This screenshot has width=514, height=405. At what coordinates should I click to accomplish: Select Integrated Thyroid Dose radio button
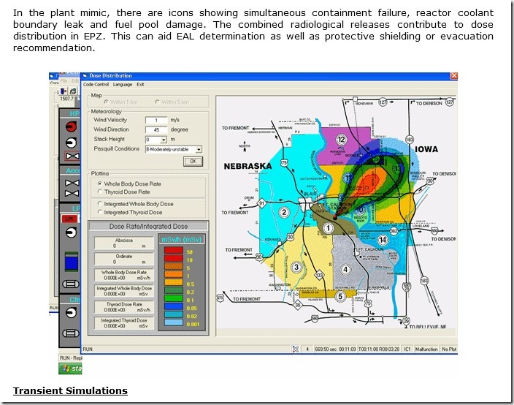point(99,213)
